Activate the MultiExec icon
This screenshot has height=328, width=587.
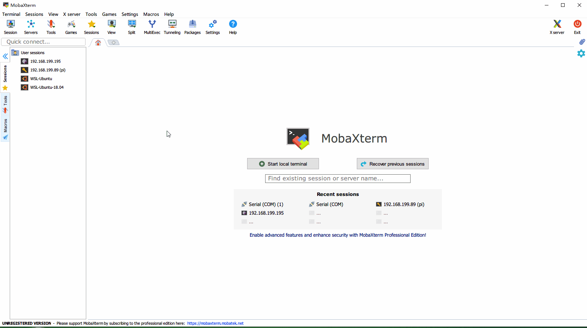coord(152,27)
